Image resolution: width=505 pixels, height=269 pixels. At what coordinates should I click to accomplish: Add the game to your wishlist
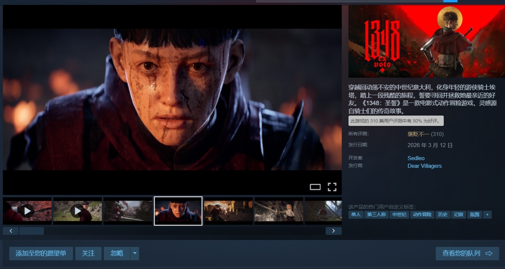click(41, 254)
